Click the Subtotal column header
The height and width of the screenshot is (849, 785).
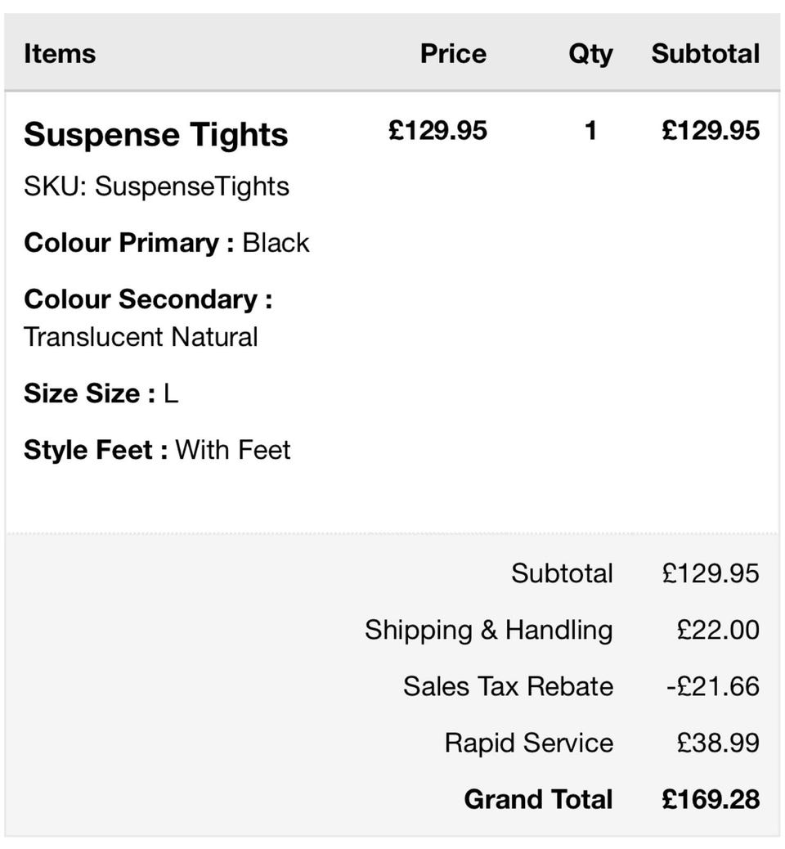pos(705,54)
